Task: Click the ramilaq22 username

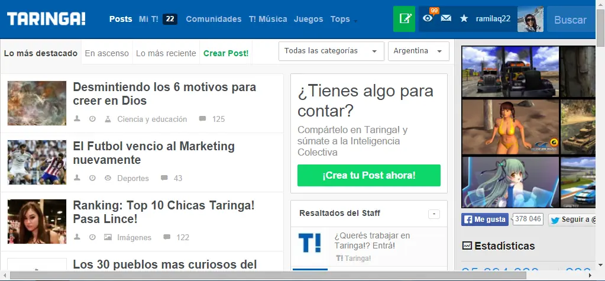Action: click(x=493, y=18)
